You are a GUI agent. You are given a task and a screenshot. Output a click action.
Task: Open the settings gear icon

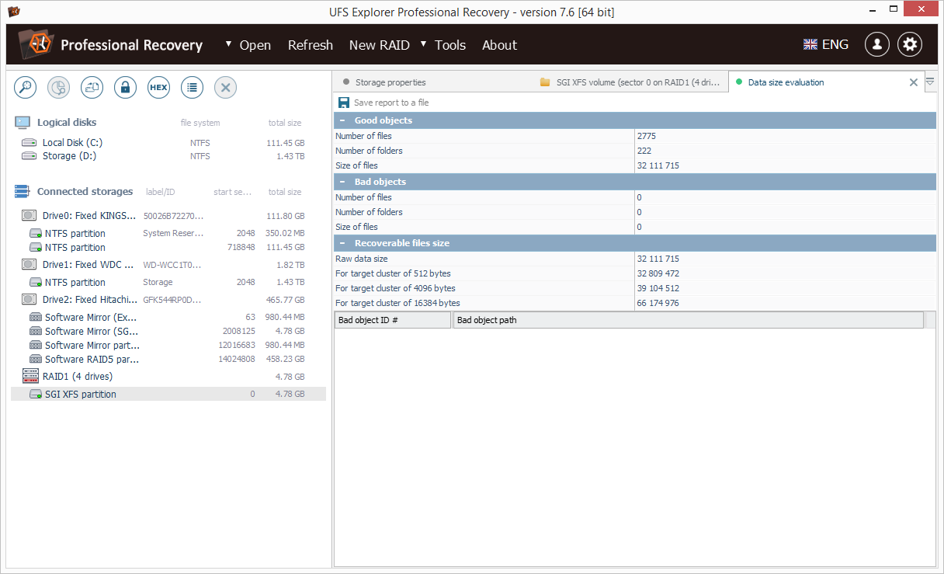(x=910, y=44)
